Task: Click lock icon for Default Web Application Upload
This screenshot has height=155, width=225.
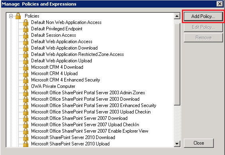Action: [26, 61]
